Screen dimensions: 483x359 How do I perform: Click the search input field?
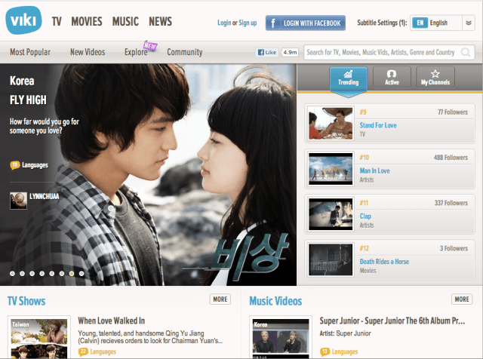tap(389, 52)
